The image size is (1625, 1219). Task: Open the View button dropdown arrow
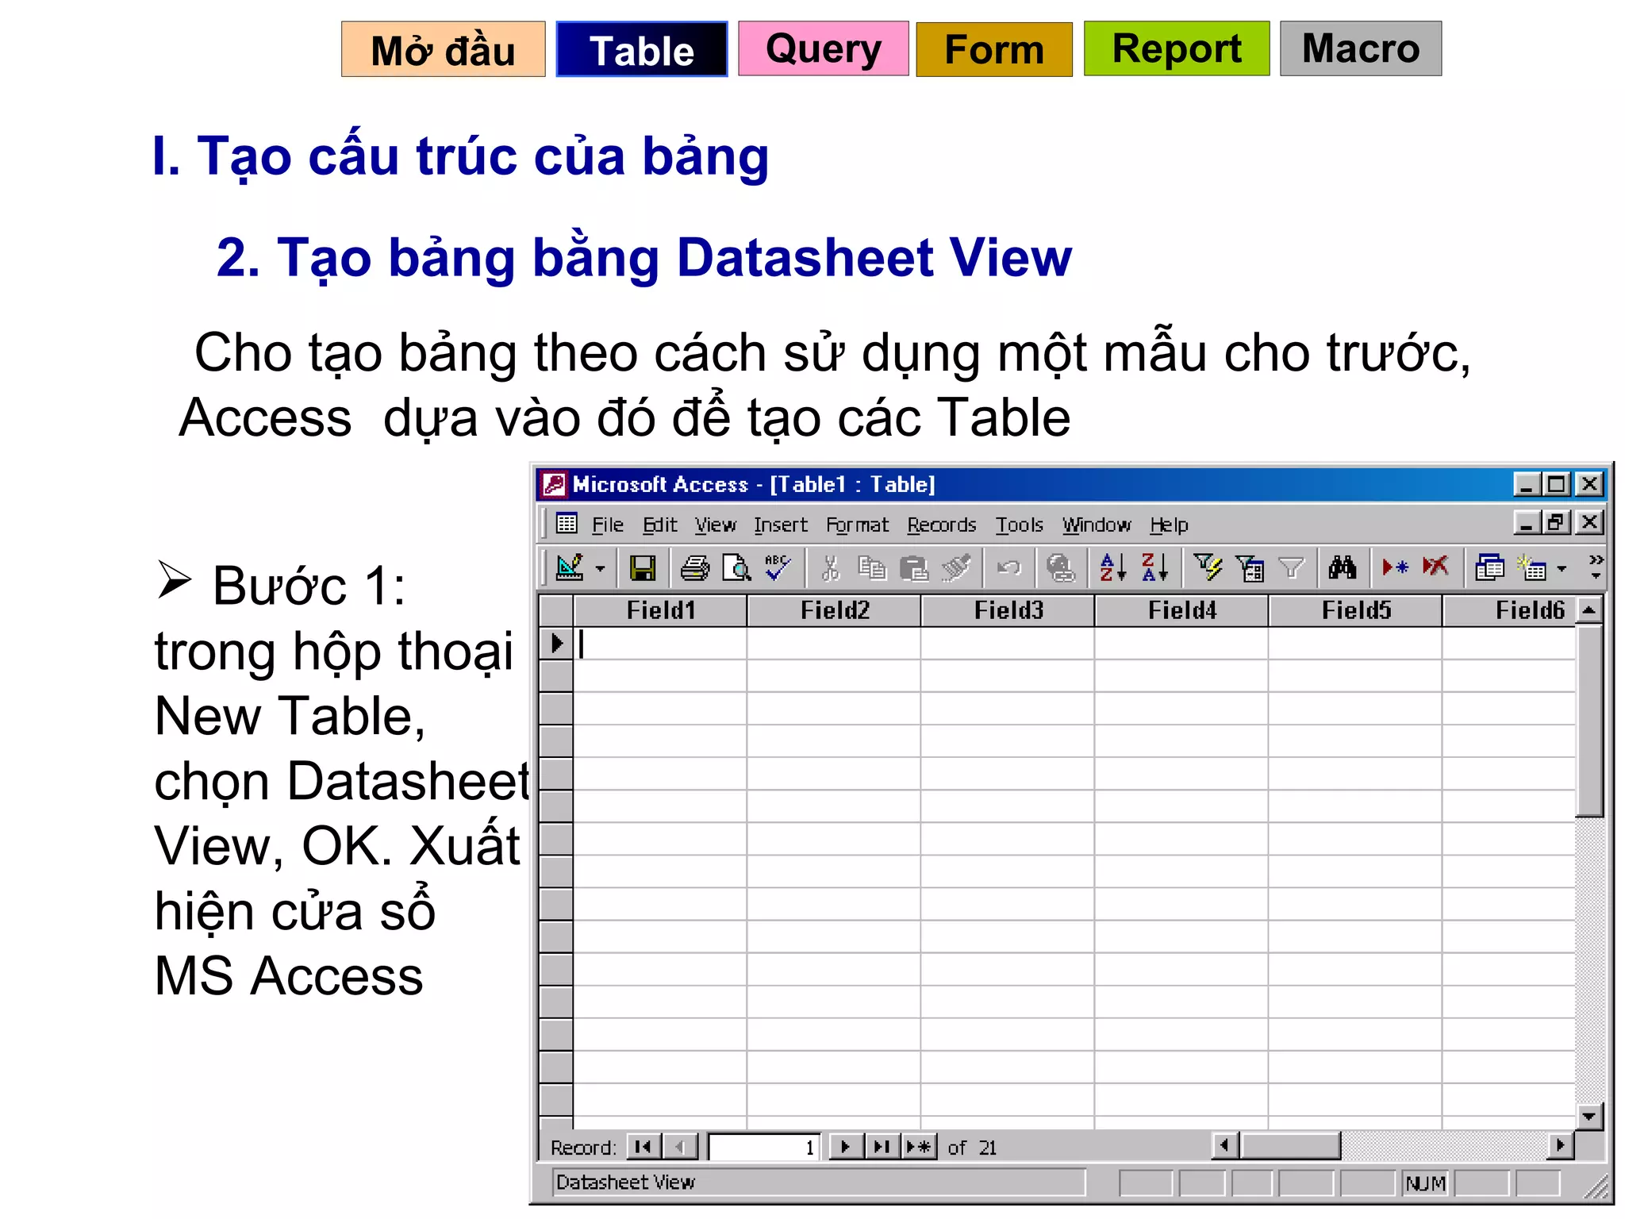[x=601, y=568]
